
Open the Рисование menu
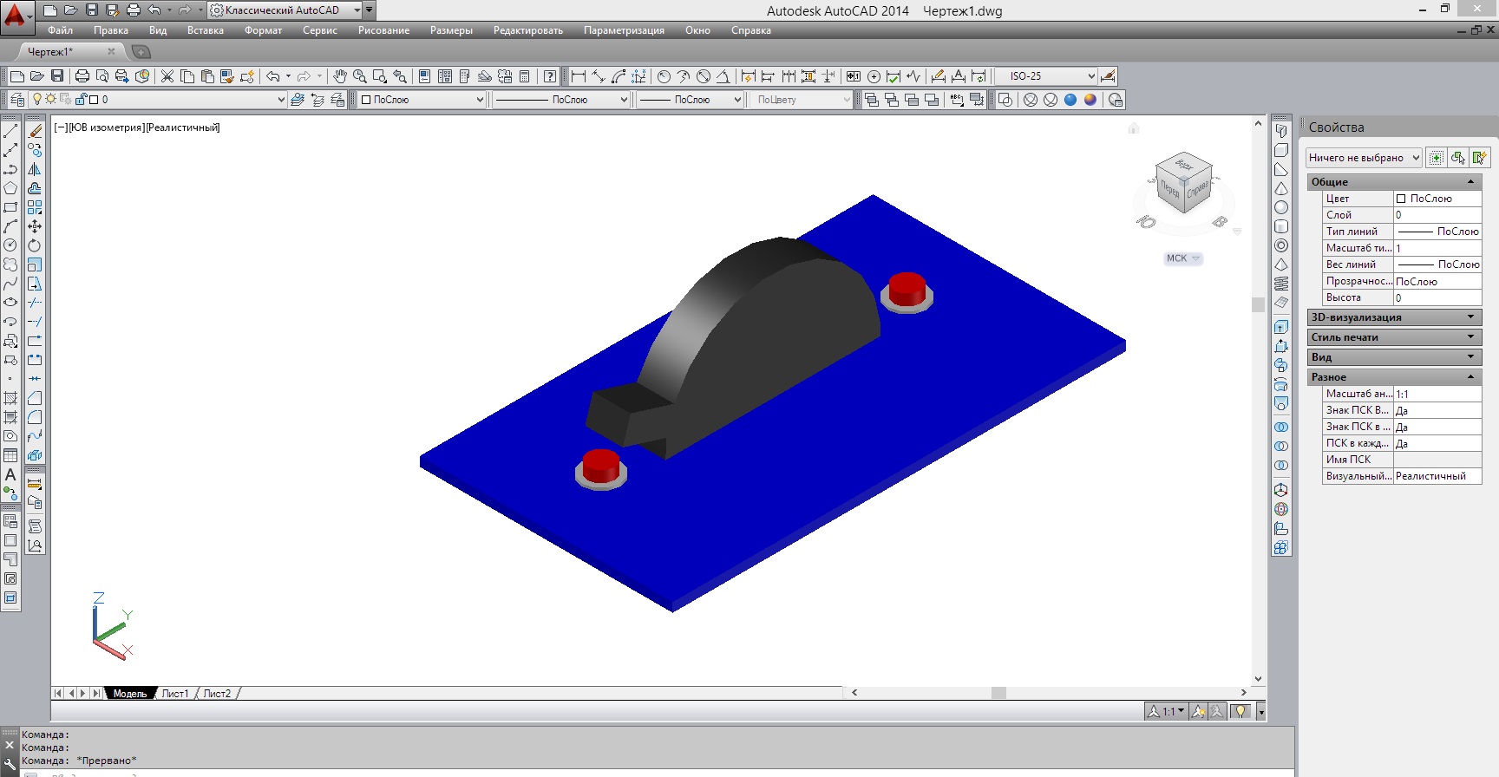click(x=383, y=30)
